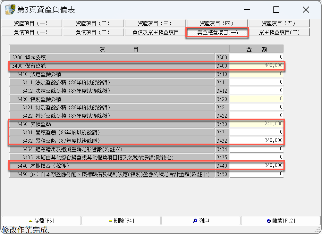Viewport: 322px width, 234px height.
Task: Click amount field for 3400 保留盈餘
Action: (x=256, y=65)
